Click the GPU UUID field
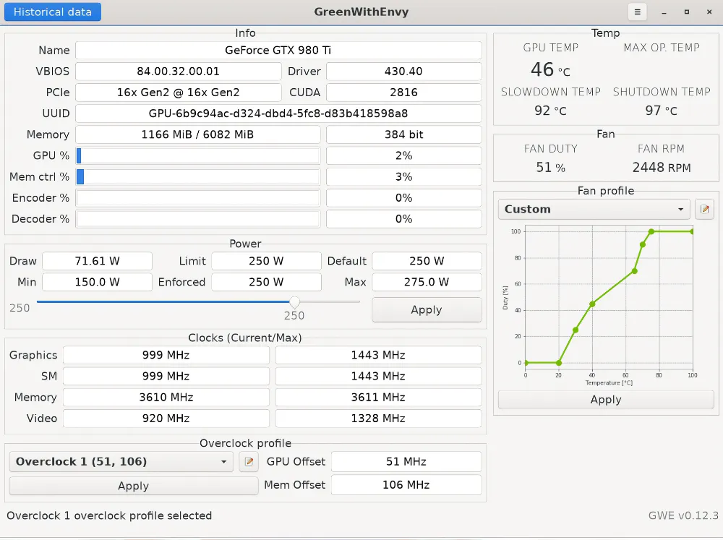This screenshot has width=723, height=540. 279,113
